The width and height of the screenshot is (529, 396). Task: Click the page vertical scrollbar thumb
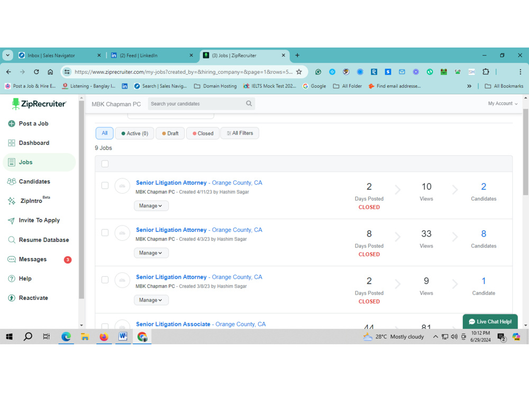pyautogui.click(x=526, y=152)
